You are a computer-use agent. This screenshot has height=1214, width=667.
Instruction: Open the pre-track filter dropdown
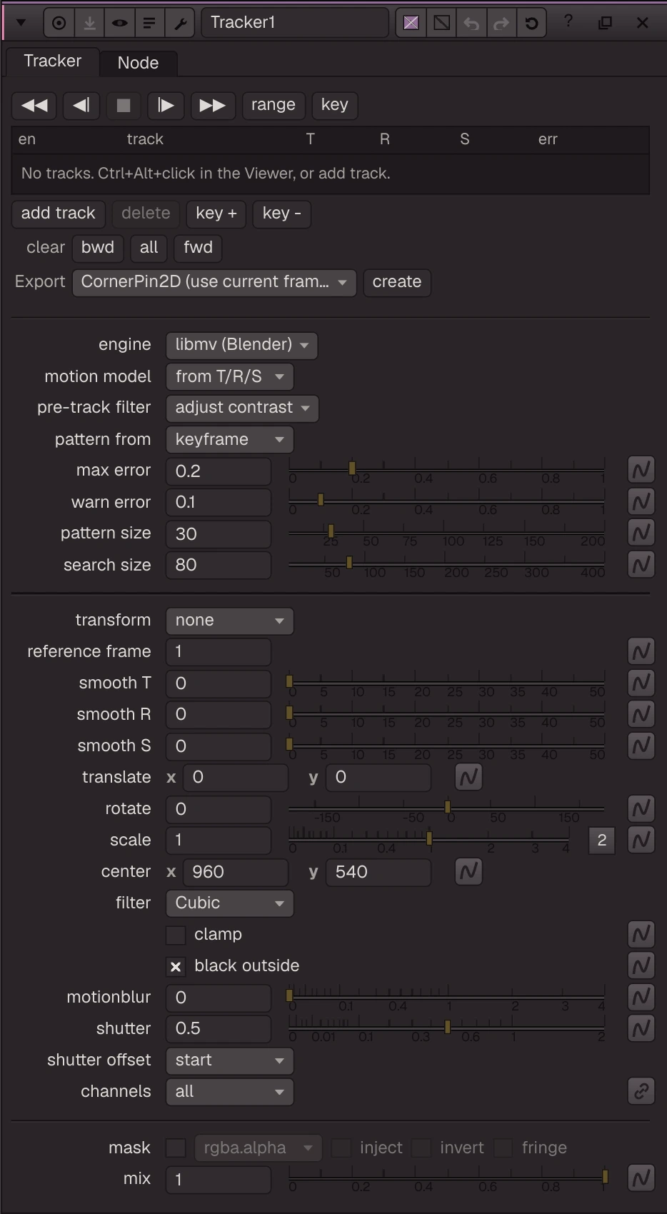[x=242, y=408]
